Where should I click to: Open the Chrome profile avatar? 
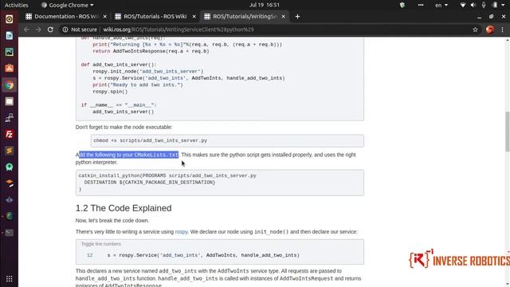click(x=490, y=29)
